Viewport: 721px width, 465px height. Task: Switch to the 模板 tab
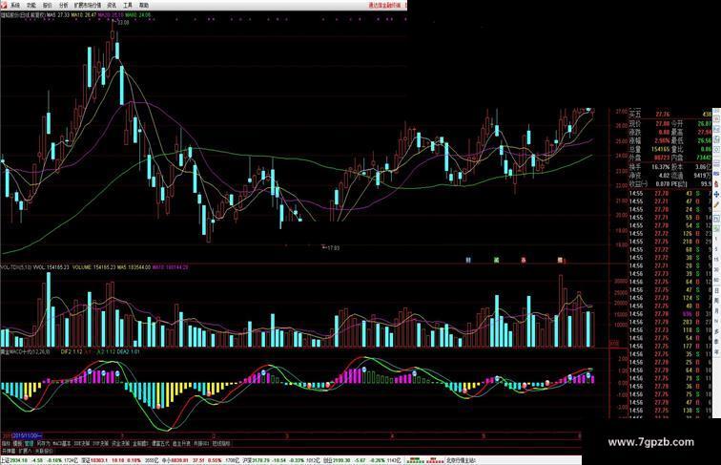17,443
